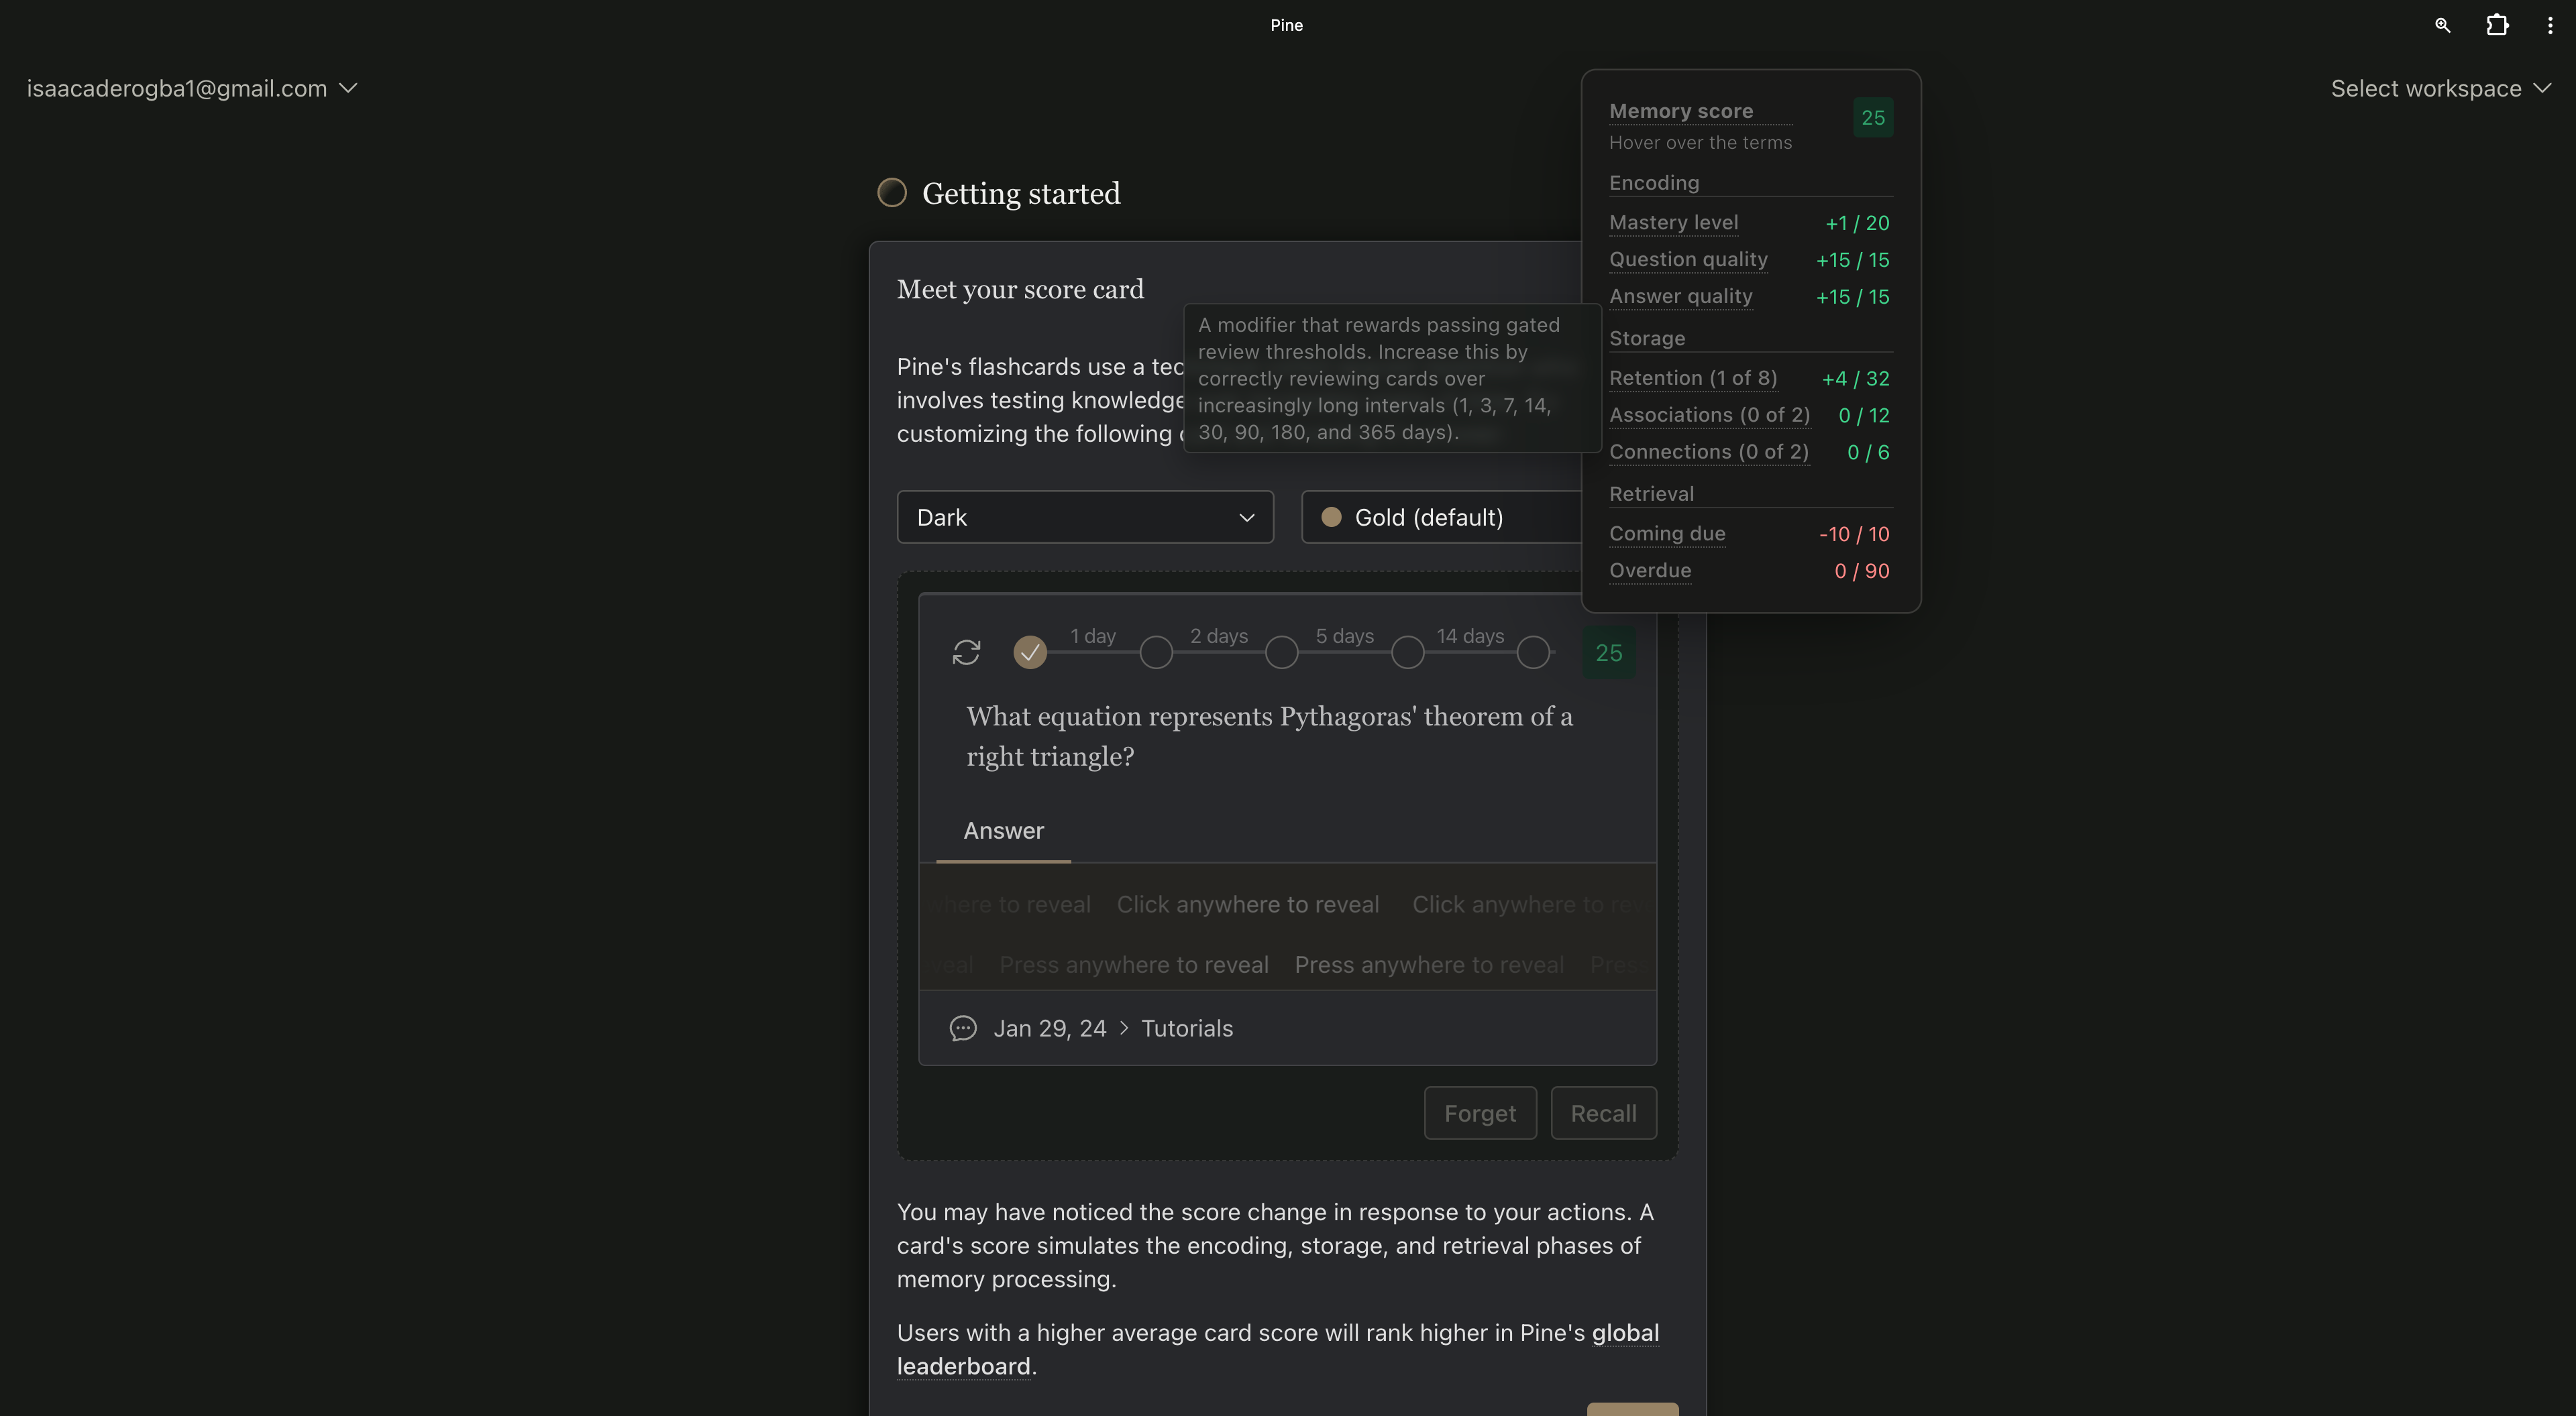Click the refresh cycle icon on flashcard

coord(966,652)
